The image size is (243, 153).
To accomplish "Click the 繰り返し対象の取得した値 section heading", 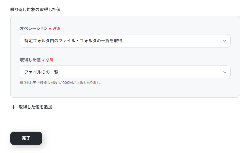I will point(35,10).
